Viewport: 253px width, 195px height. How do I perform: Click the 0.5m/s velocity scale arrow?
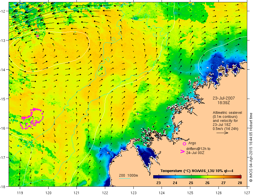pos(222,133)
